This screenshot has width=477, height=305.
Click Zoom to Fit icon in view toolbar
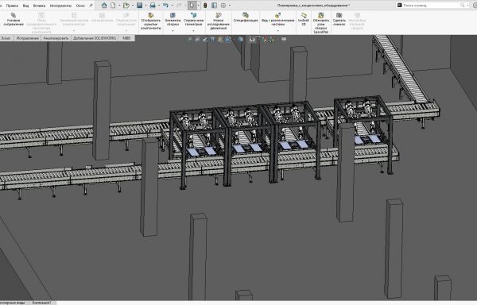(190, 40)
